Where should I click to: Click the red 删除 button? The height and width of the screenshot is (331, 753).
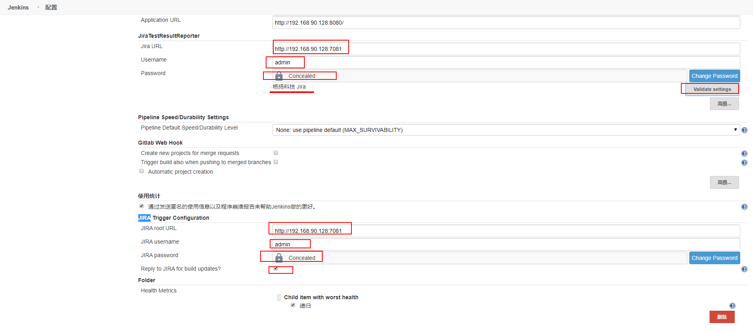coord(722,317)
